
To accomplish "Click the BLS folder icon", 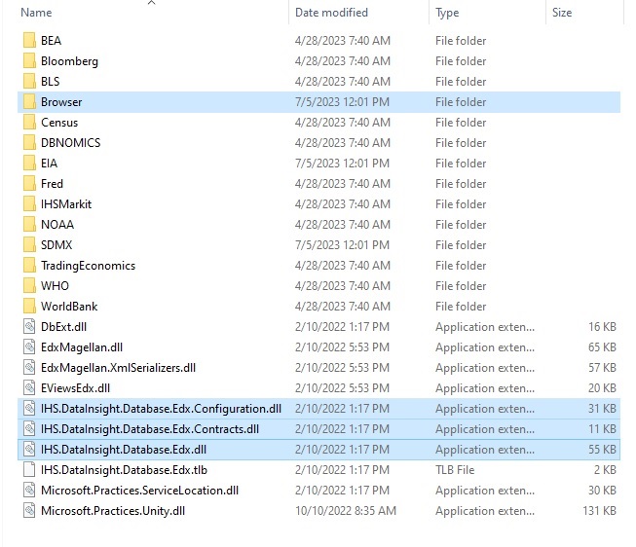I will coord(29,82).
